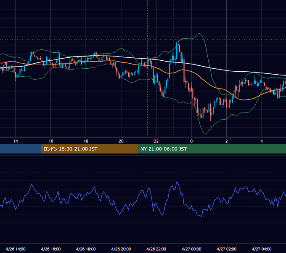Click the hour label 22 on the price chart axis
The height and width of the screenshot is (253, 286).
click(x=156, y=141)
